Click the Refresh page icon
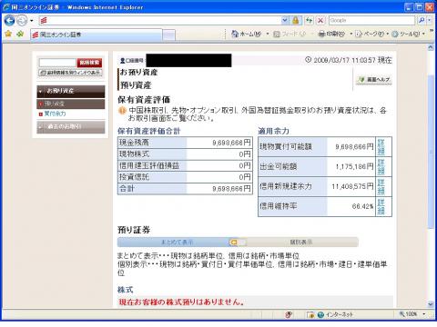This screenshot has width=437, height=327. coord(309,20)
